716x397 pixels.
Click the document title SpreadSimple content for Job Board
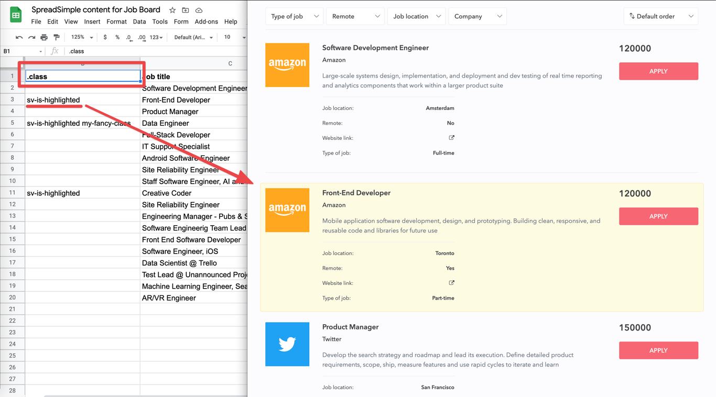96,10
